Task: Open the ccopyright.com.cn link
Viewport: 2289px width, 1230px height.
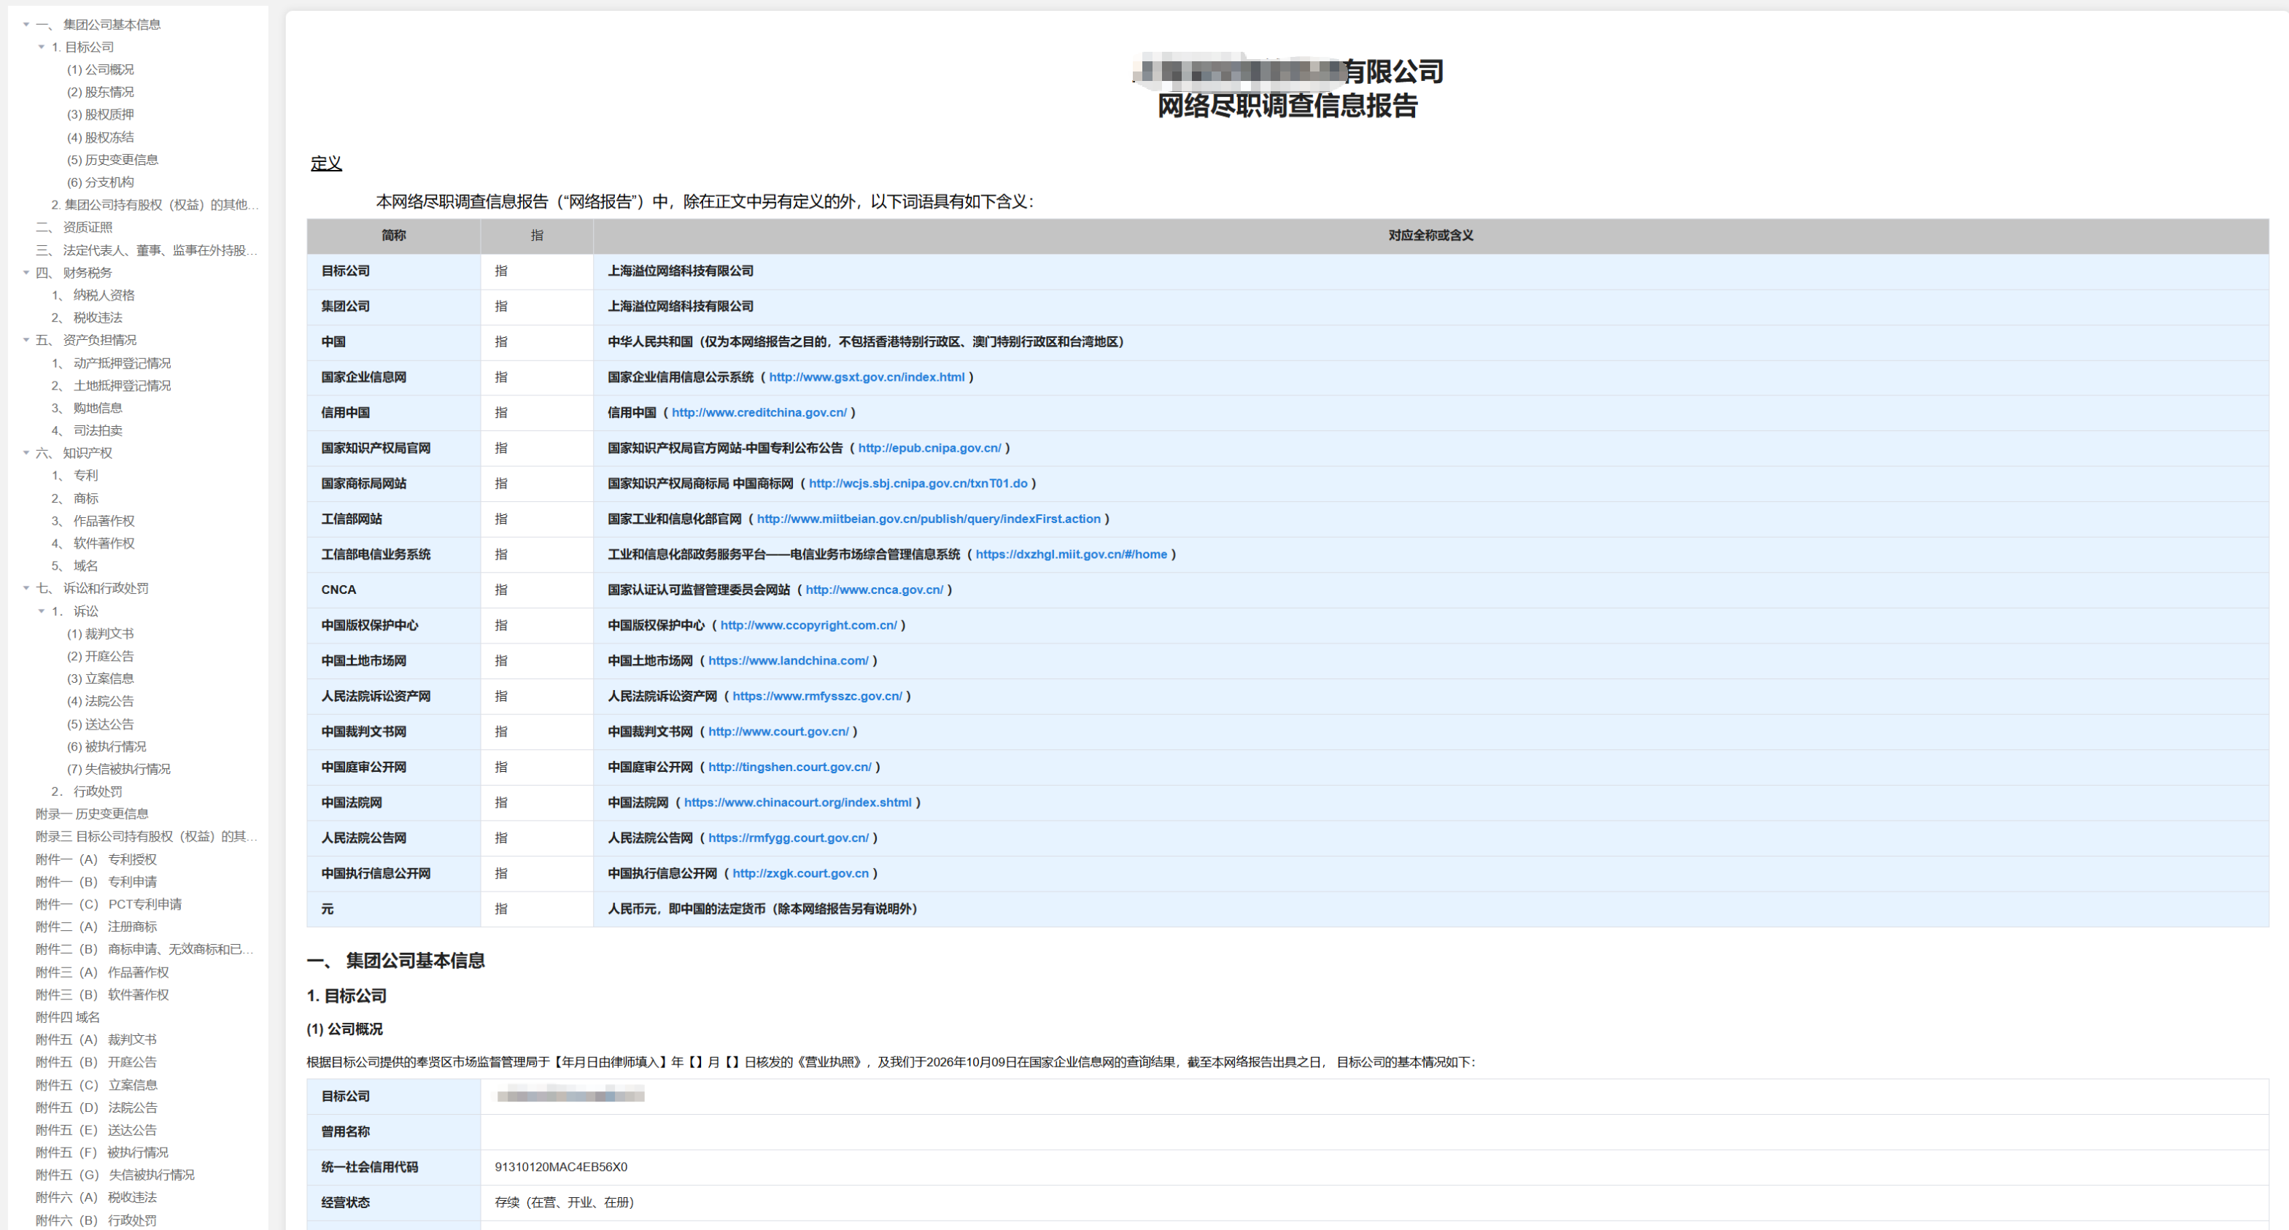Action: coord(809,626)
